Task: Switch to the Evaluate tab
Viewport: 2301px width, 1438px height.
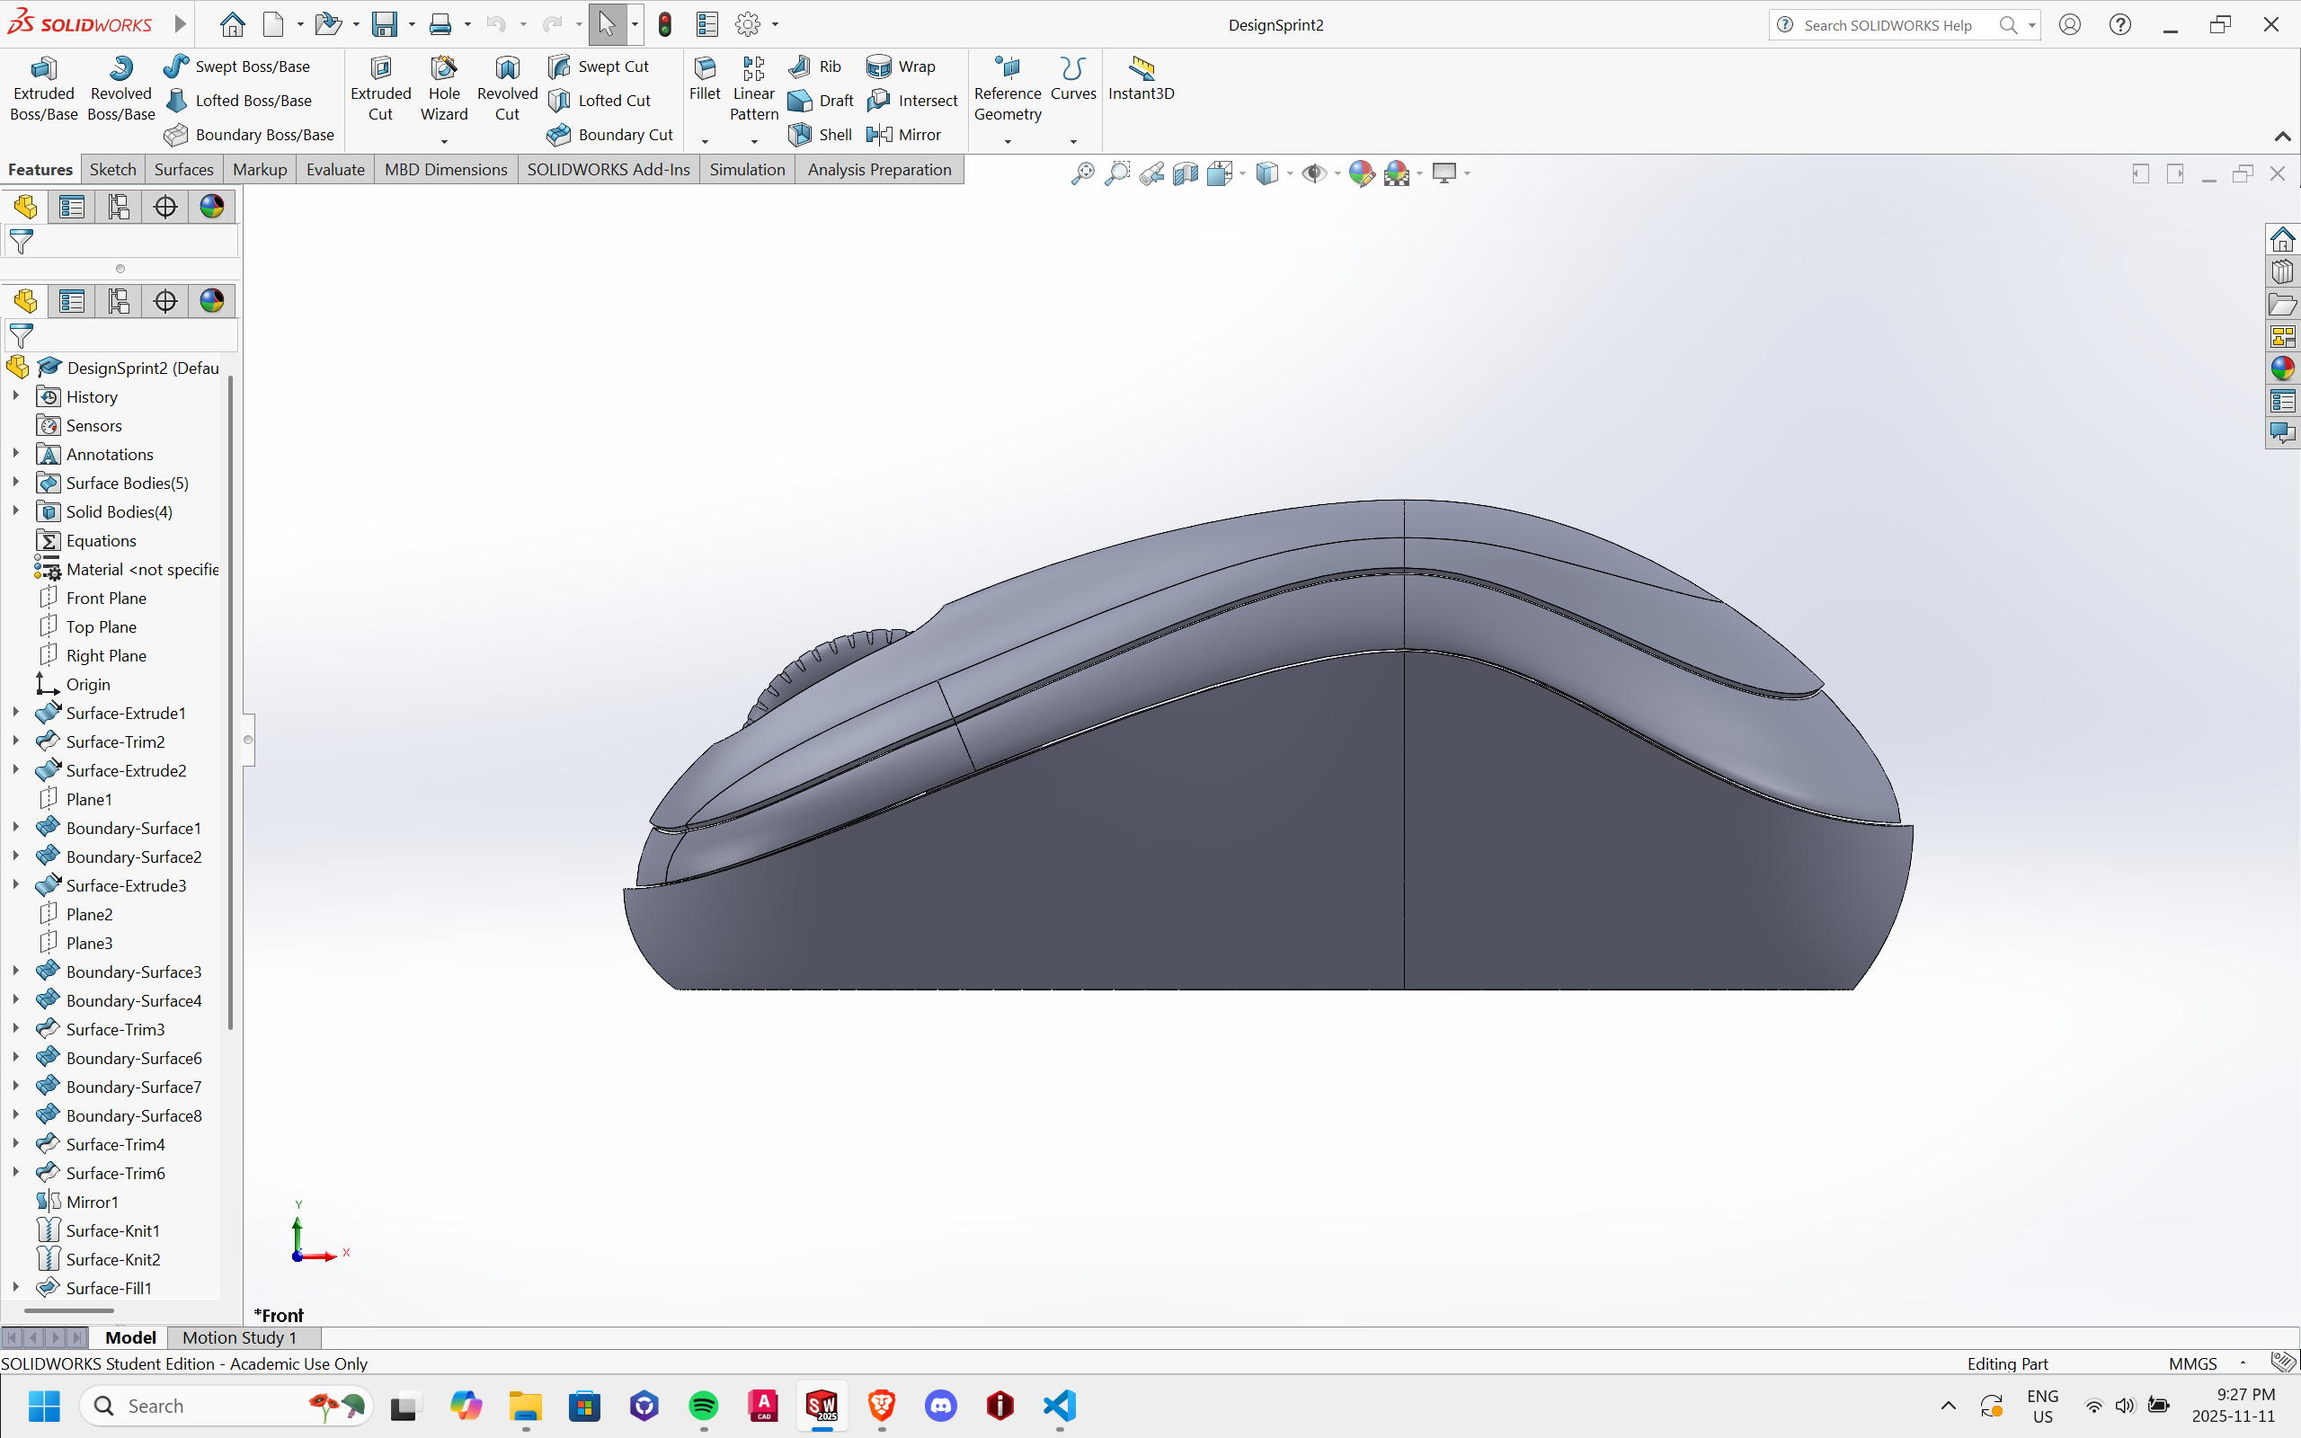Action: coord(334,169)
